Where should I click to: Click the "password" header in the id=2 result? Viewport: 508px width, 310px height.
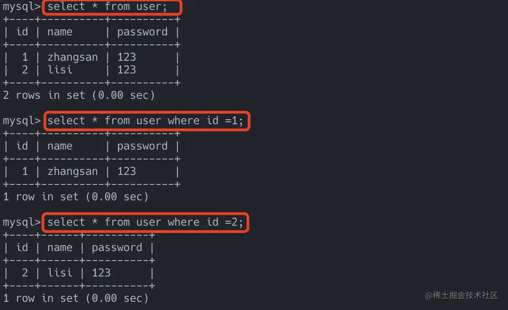point(117,247)
